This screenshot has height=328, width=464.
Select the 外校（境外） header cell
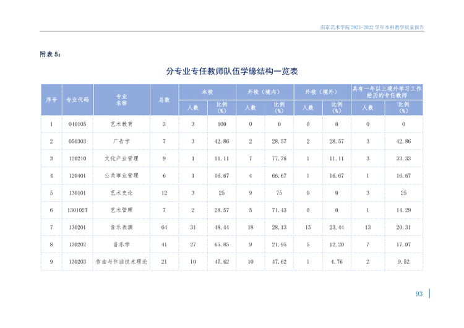322,92
